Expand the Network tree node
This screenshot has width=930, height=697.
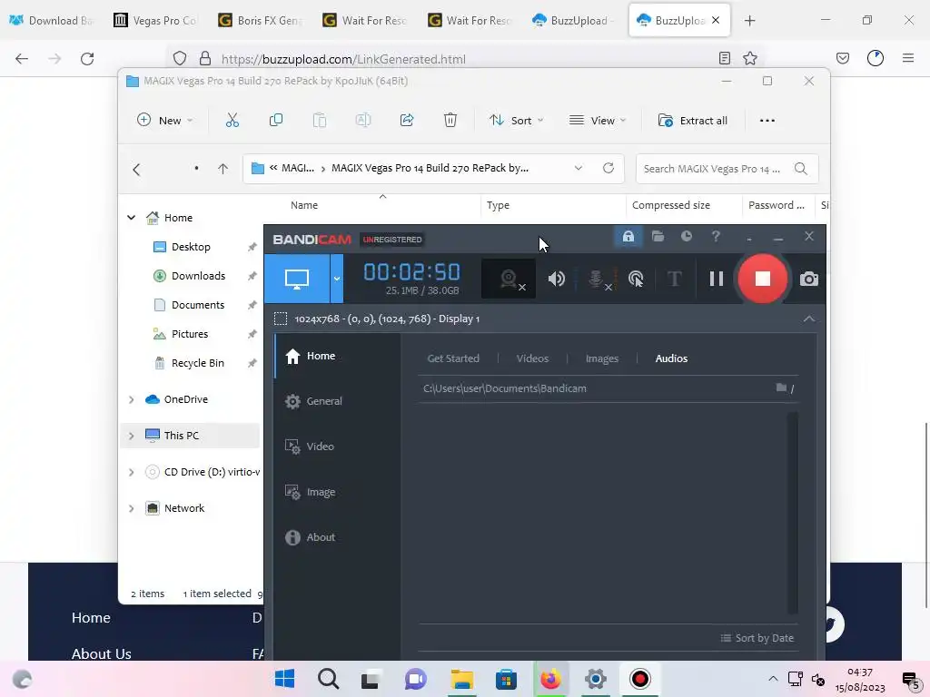pyautogui.click(x=131, y=508)
